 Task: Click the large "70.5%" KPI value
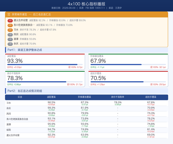pos(98,78)
